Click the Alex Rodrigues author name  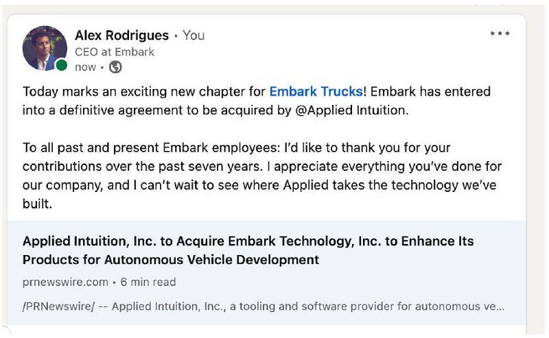point(121,36)
